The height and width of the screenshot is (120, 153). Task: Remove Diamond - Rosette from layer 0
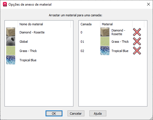click(137, 32)
